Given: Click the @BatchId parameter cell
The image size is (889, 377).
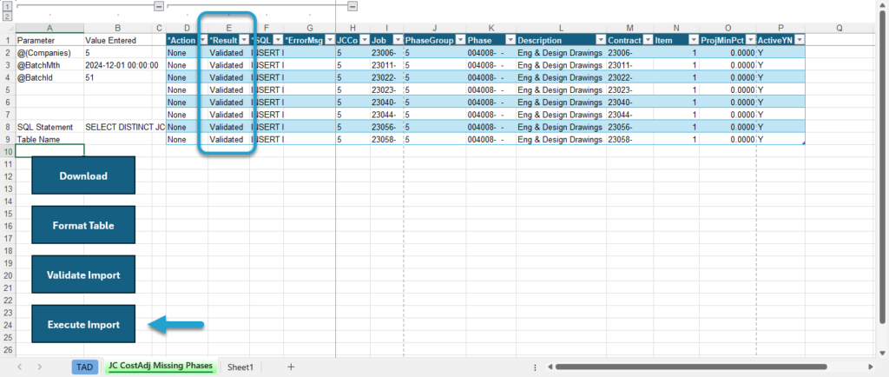Looking at the screenshot, I should tap(49, 77).
